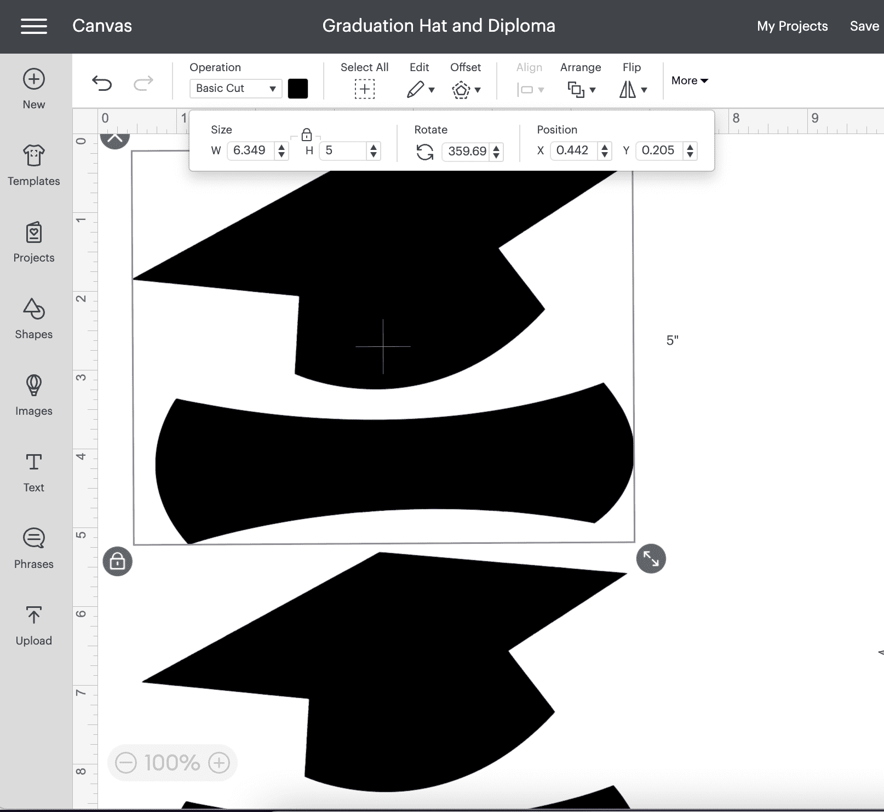Click the Rotate angle field
The width and height of the screenshot is (884, 812).
coord(466,151)
